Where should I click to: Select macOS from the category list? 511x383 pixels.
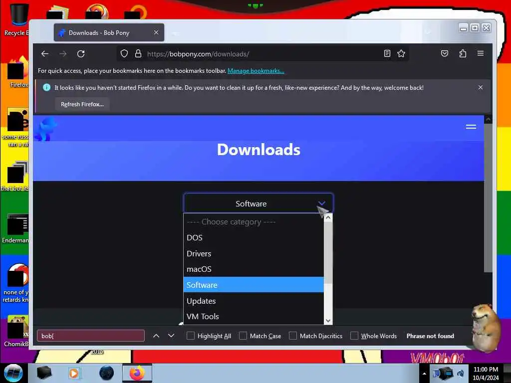254,269
